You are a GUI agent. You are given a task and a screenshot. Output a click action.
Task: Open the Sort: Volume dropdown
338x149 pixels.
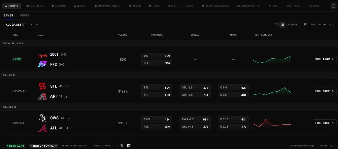(x=321, y=25)
